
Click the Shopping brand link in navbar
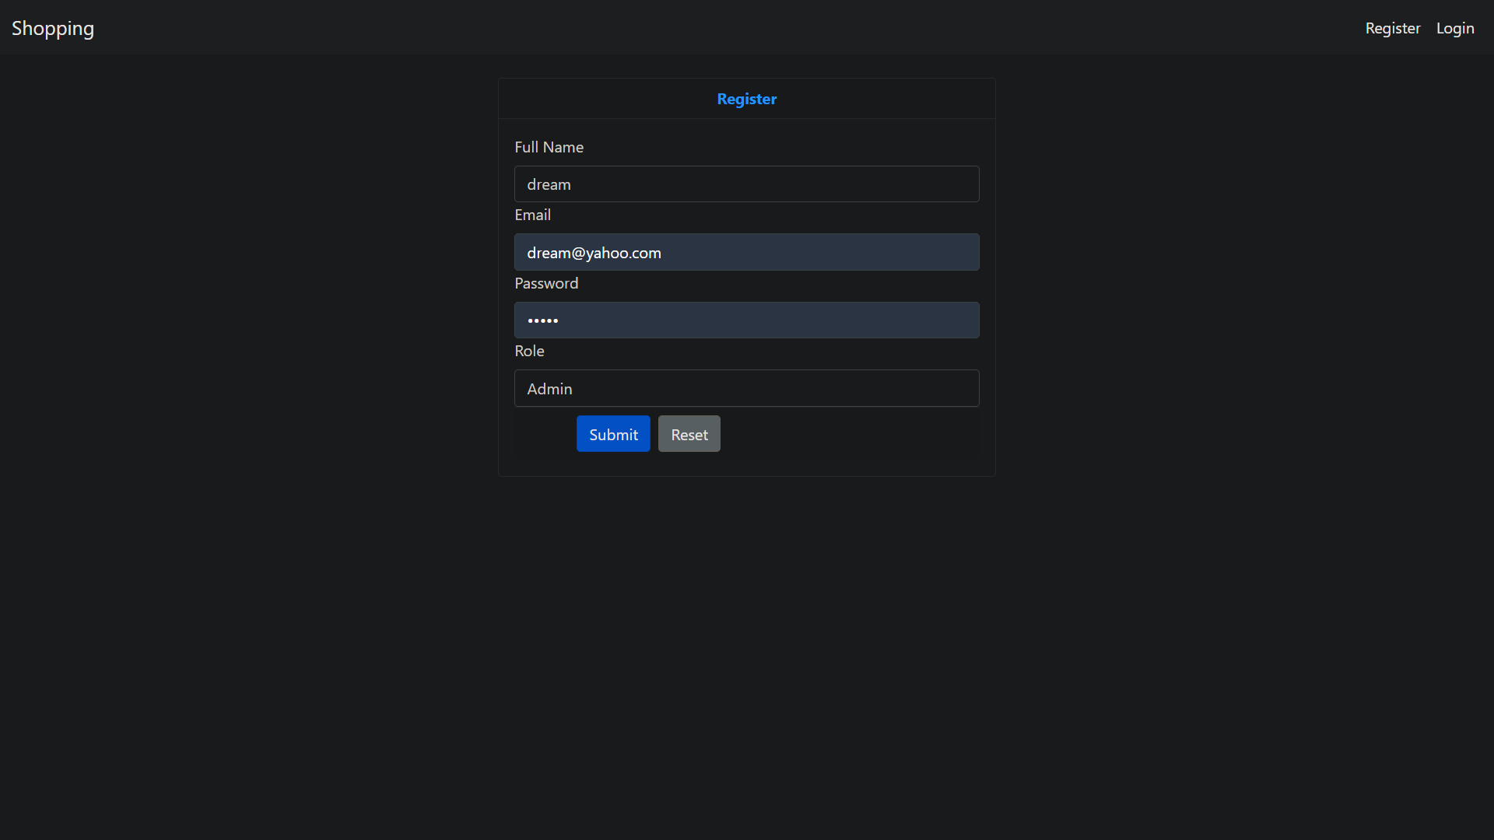(52, 28)
